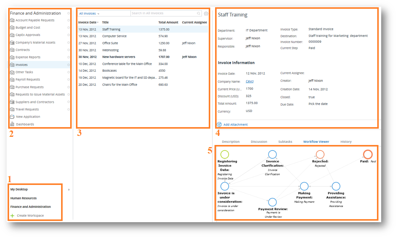This screenshot has width=396, height=237.
Task: Open the Discussion tab
Action: pyautogui.click(x=259, y=142)
